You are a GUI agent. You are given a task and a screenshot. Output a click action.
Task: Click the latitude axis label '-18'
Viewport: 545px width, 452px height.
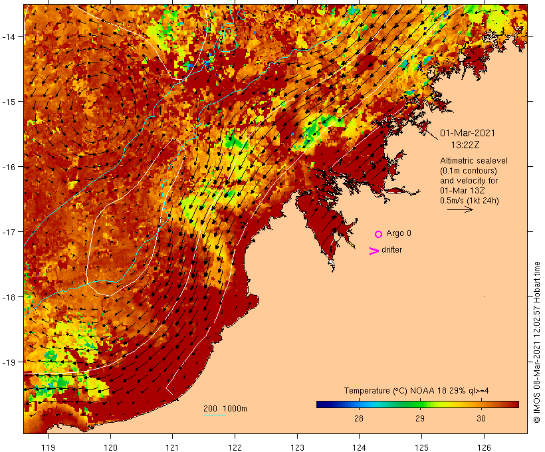click(x=8, y=296)
